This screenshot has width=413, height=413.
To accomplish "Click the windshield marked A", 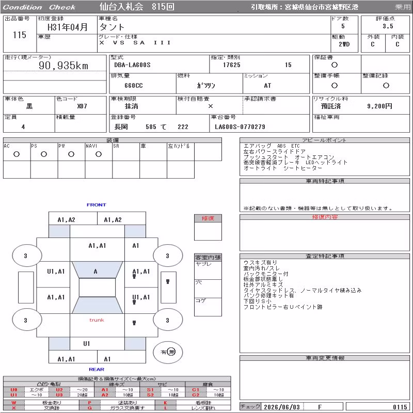I will [97, 269].
